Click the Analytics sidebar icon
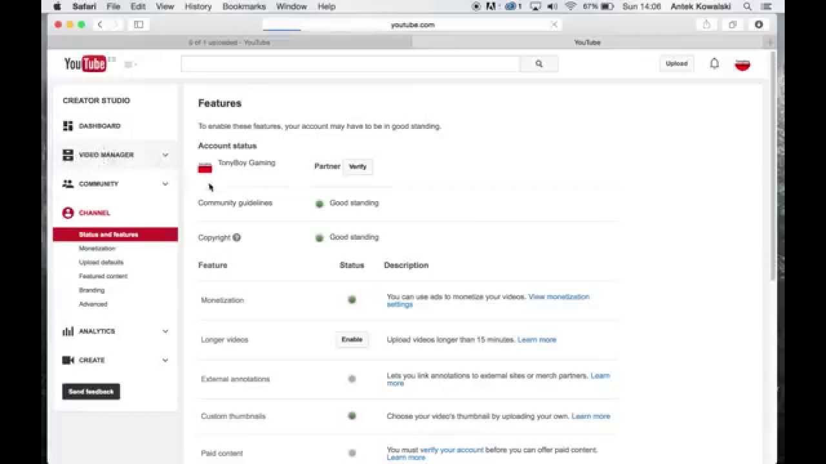The height and width of the screenshot is (464, 826). pyautogui.click(x=68, y=331)
